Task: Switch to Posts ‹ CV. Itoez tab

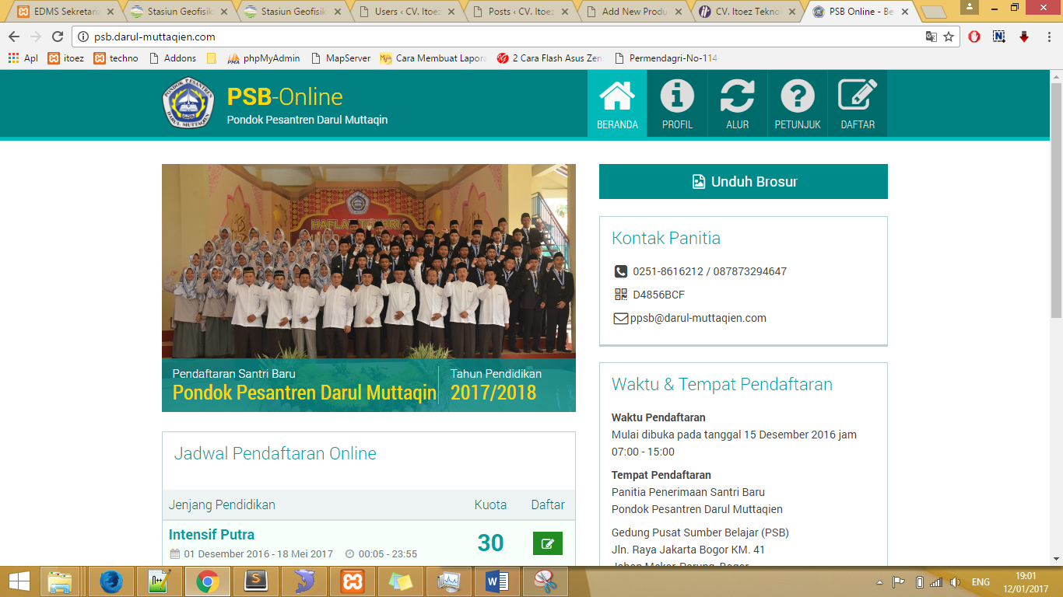Action: (x=521, y=12)
